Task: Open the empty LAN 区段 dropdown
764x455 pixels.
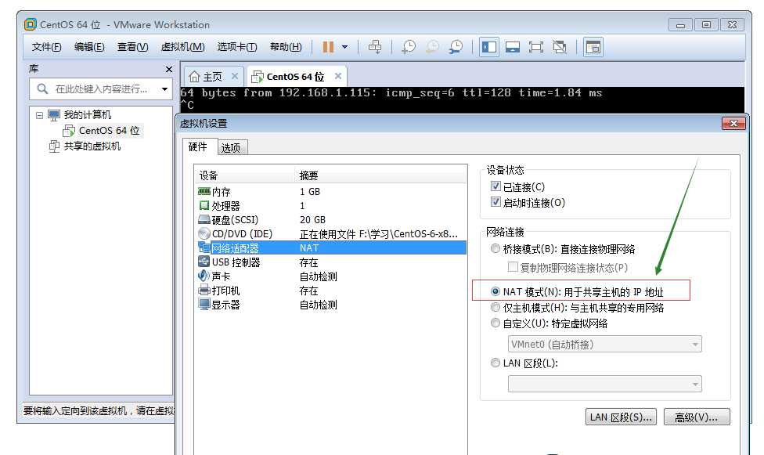Action: pos(604,384)
